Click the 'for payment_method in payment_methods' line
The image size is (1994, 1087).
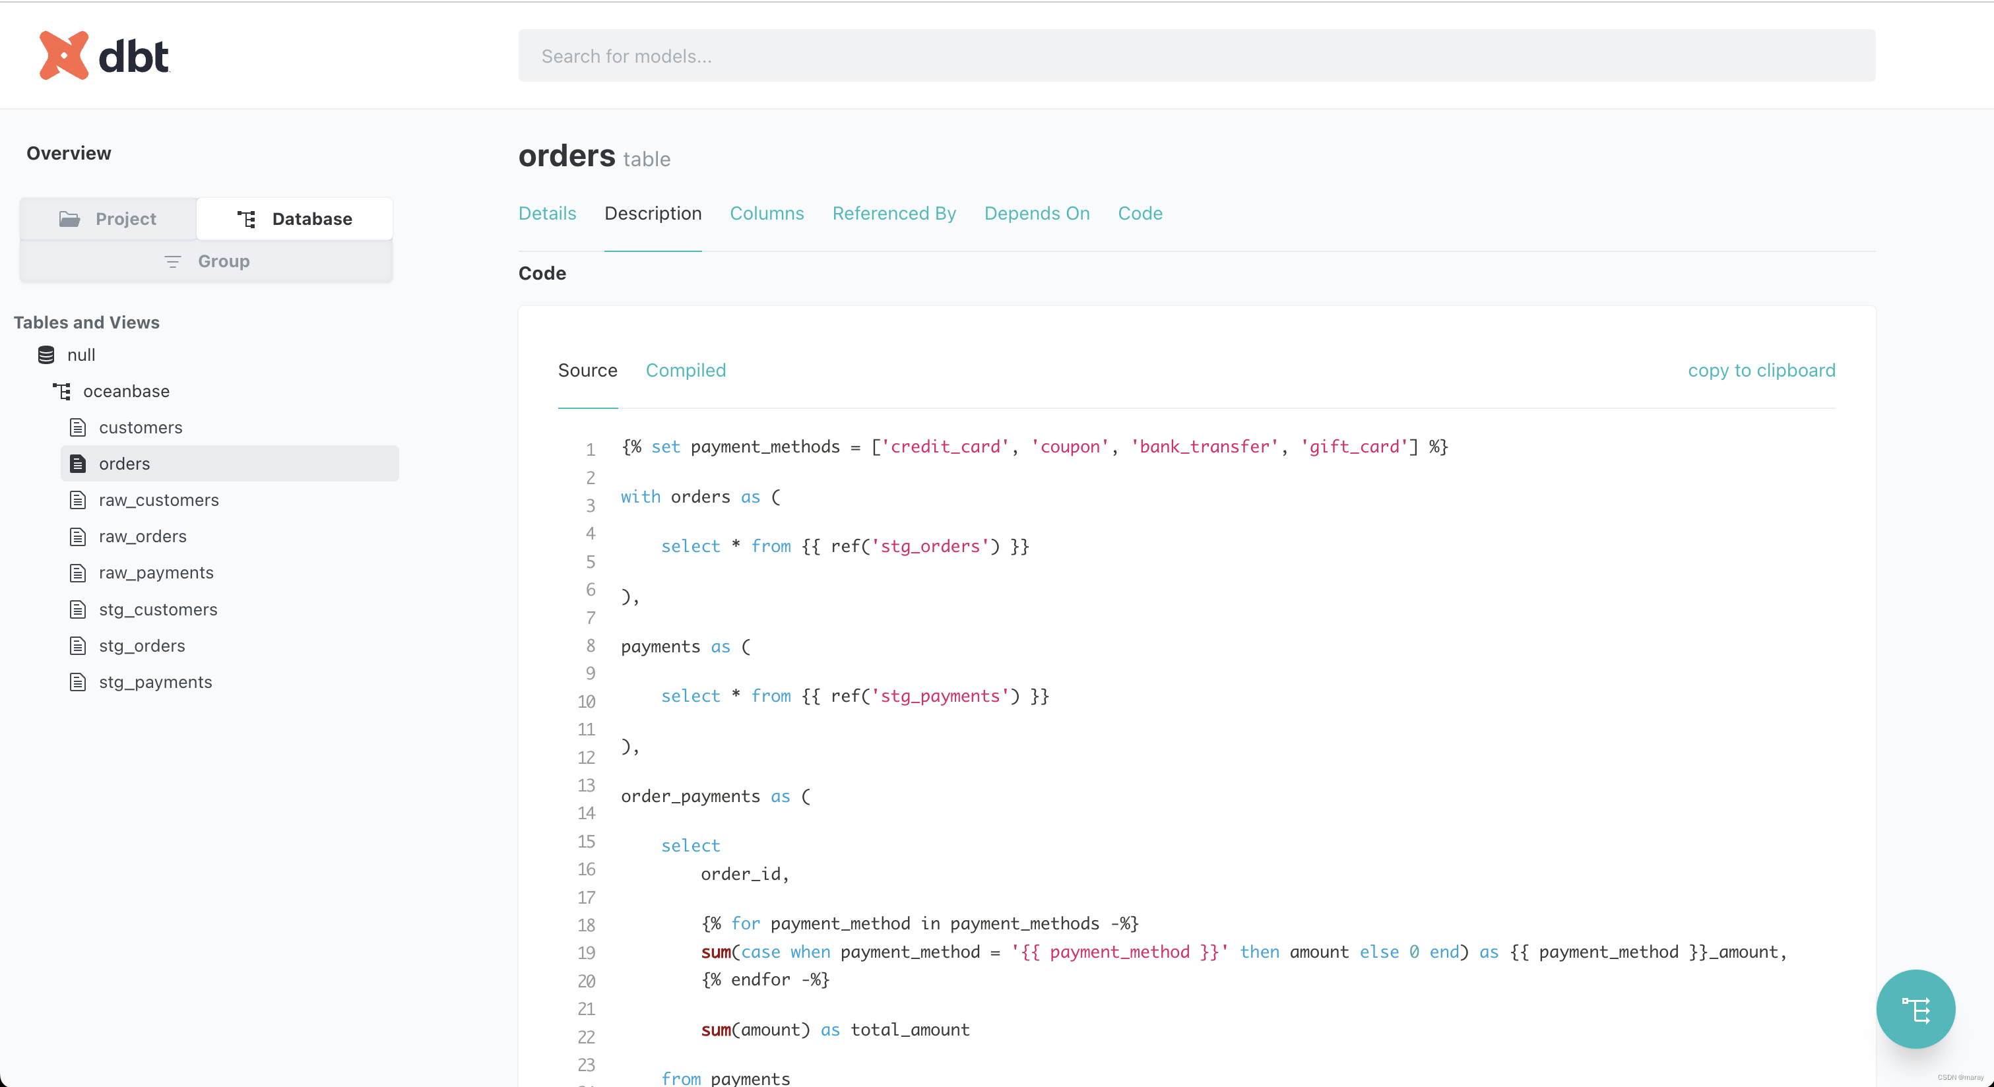tap(920, 924)
